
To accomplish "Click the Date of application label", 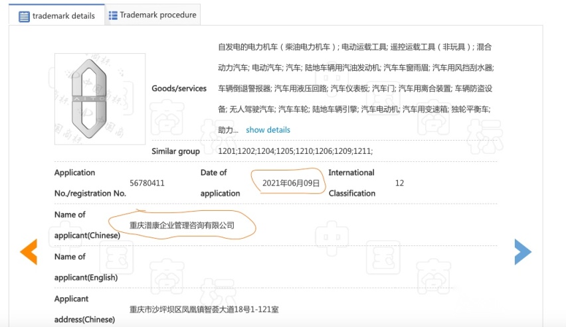I will [220, 183].
